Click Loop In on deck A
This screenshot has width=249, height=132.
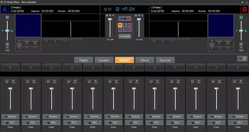pos(26,43)
